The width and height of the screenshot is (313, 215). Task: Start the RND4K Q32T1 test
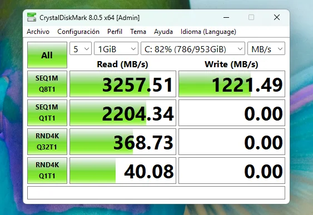point(47,142)
